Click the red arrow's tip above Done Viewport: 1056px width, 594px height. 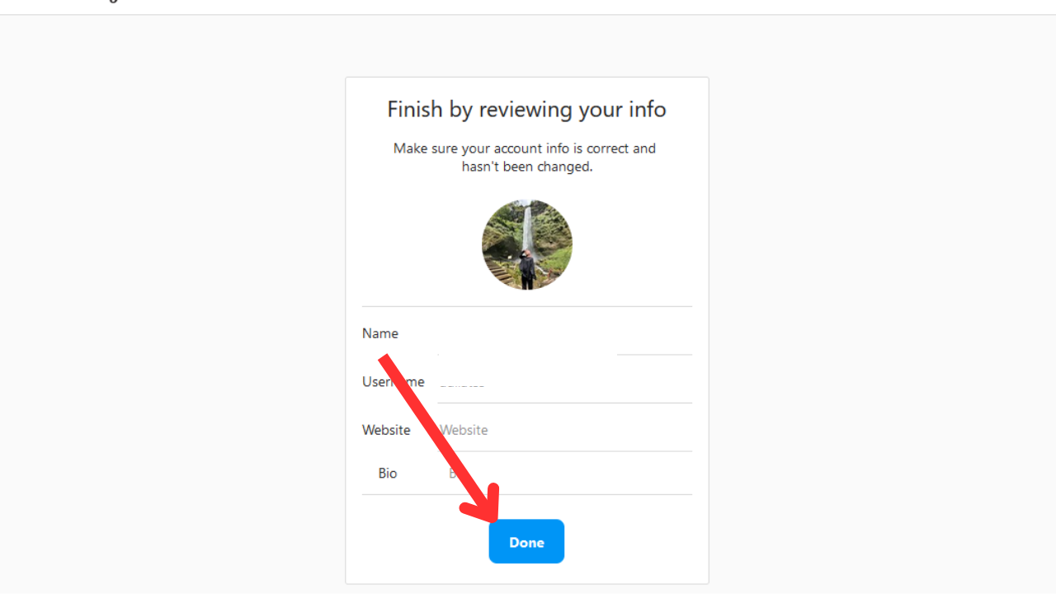(493, 518)
